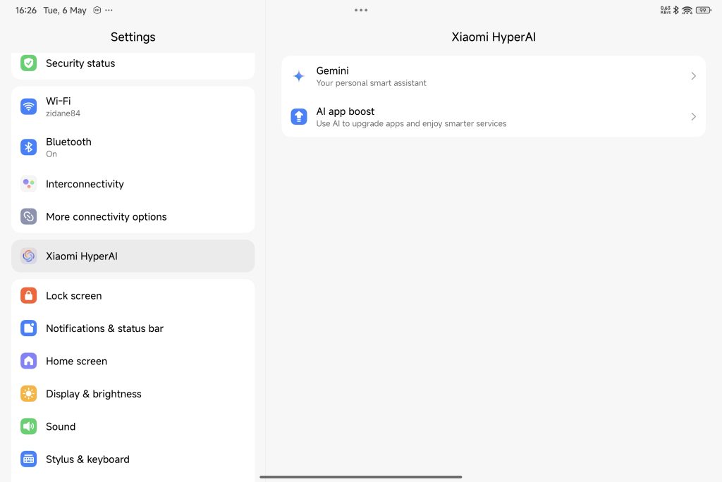
Task: Tap the Bluetooth settings icon
Action: [x=28, y=147]
